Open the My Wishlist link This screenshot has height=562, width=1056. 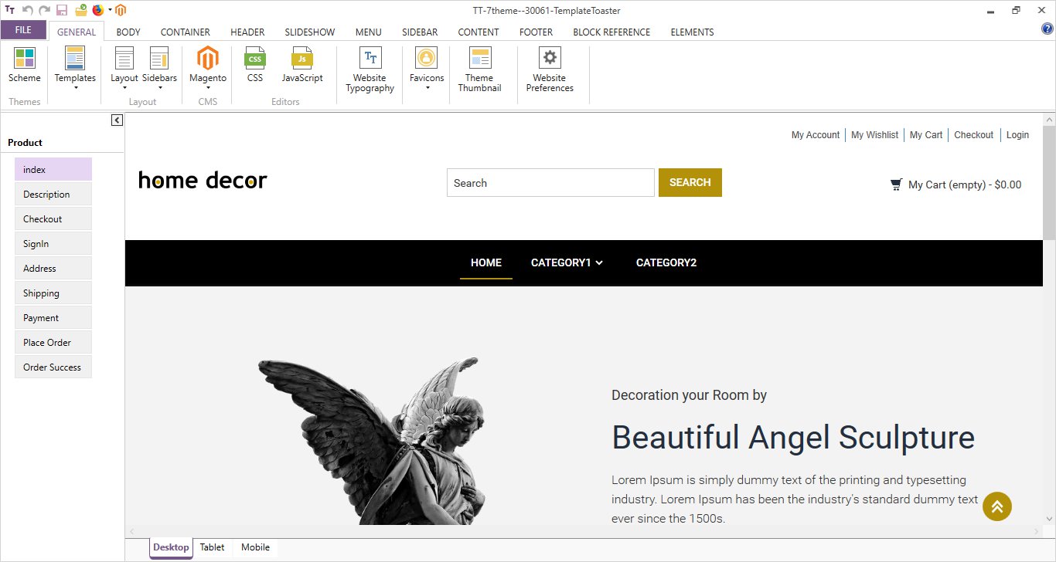[874, 134]
